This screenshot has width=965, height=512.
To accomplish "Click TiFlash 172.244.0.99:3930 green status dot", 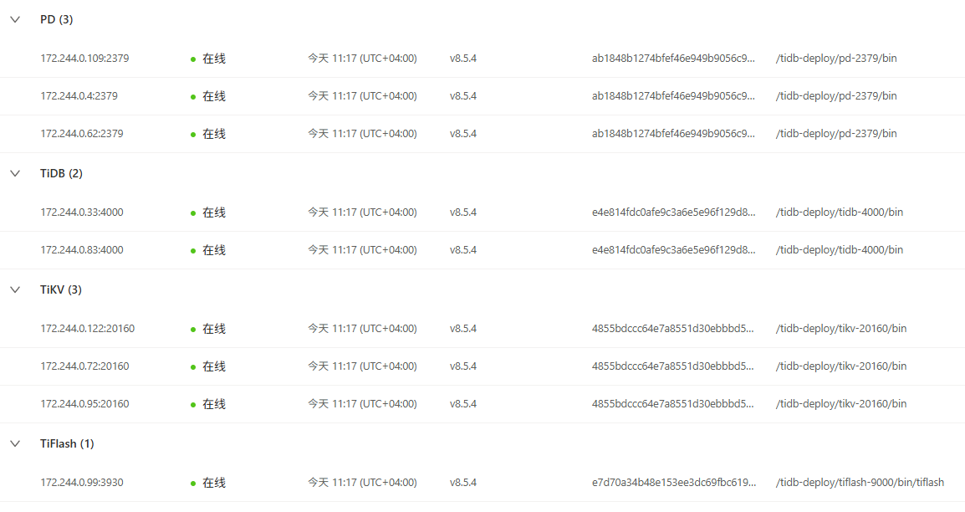I will point(193,484).
